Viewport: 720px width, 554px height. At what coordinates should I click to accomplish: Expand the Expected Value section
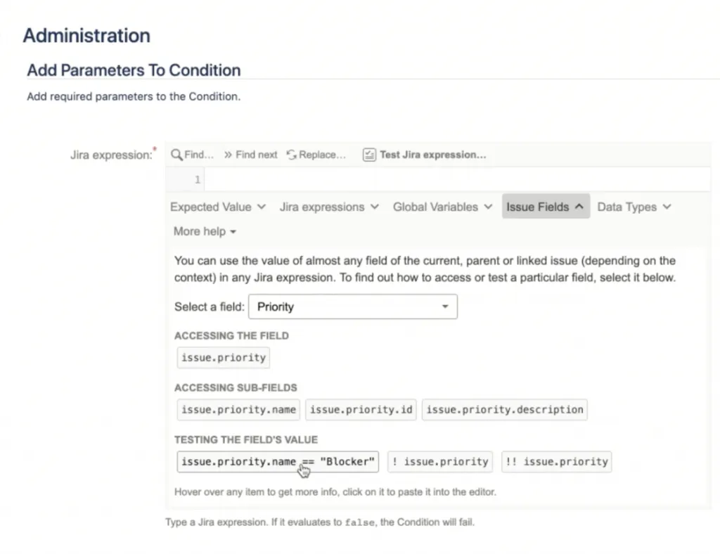click(x=218, y=207)
